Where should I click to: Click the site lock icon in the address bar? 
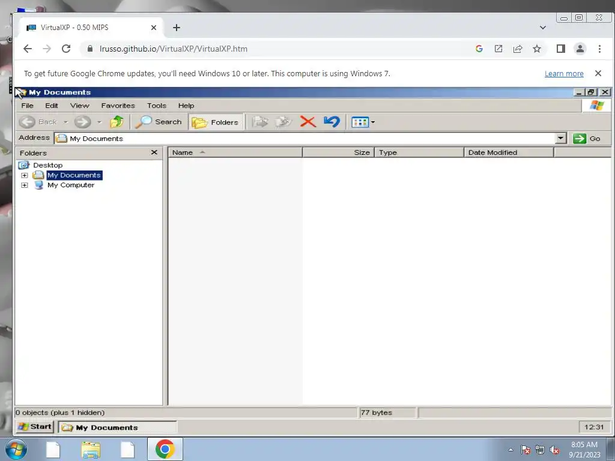pyautogui.click(x=90, y=49)
